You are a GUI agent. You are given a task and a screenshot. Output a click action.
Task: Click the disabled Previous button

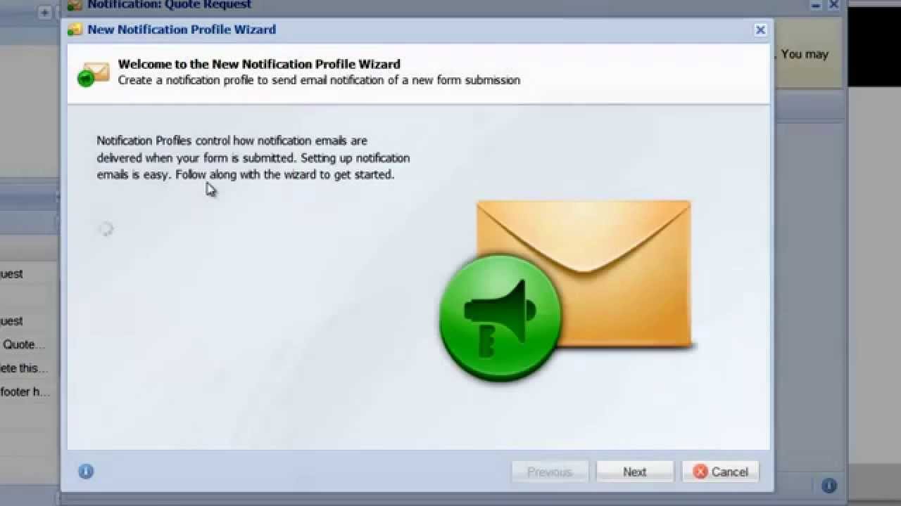(x=550, y=472)
